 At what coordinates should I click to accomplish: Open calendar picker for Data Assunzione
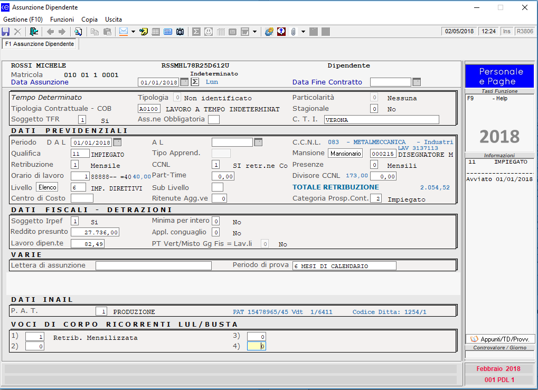point(184,82)
